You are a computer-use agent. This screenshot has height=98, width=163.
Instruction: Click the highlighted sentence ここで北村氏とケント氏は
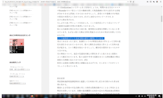point(81,38)
